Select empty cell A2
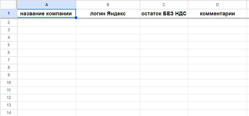This screenshot has width=249, height=116. pos(47,23)
